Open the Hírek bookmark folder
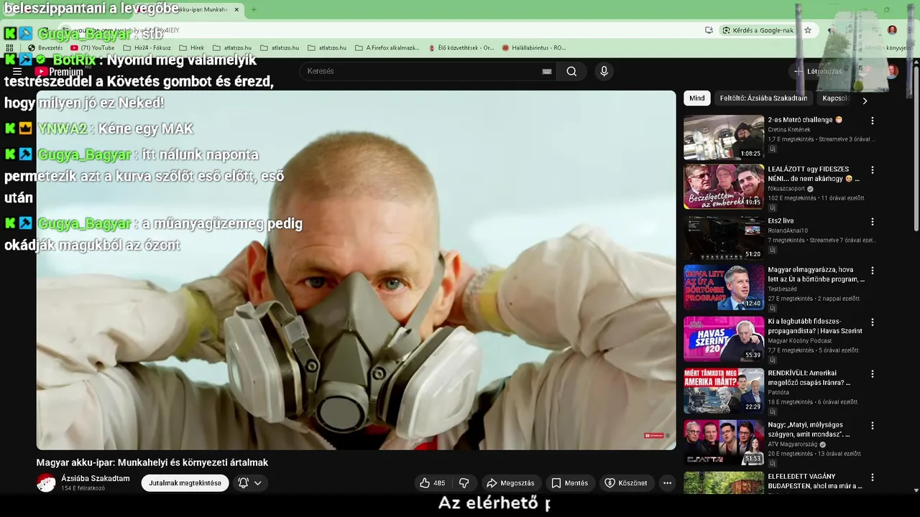Screen dimensions: 920x517 (x=191, y=48)
